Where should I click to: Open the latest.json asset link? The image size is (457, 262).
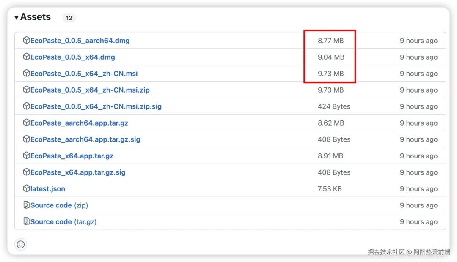click(48, 189)
